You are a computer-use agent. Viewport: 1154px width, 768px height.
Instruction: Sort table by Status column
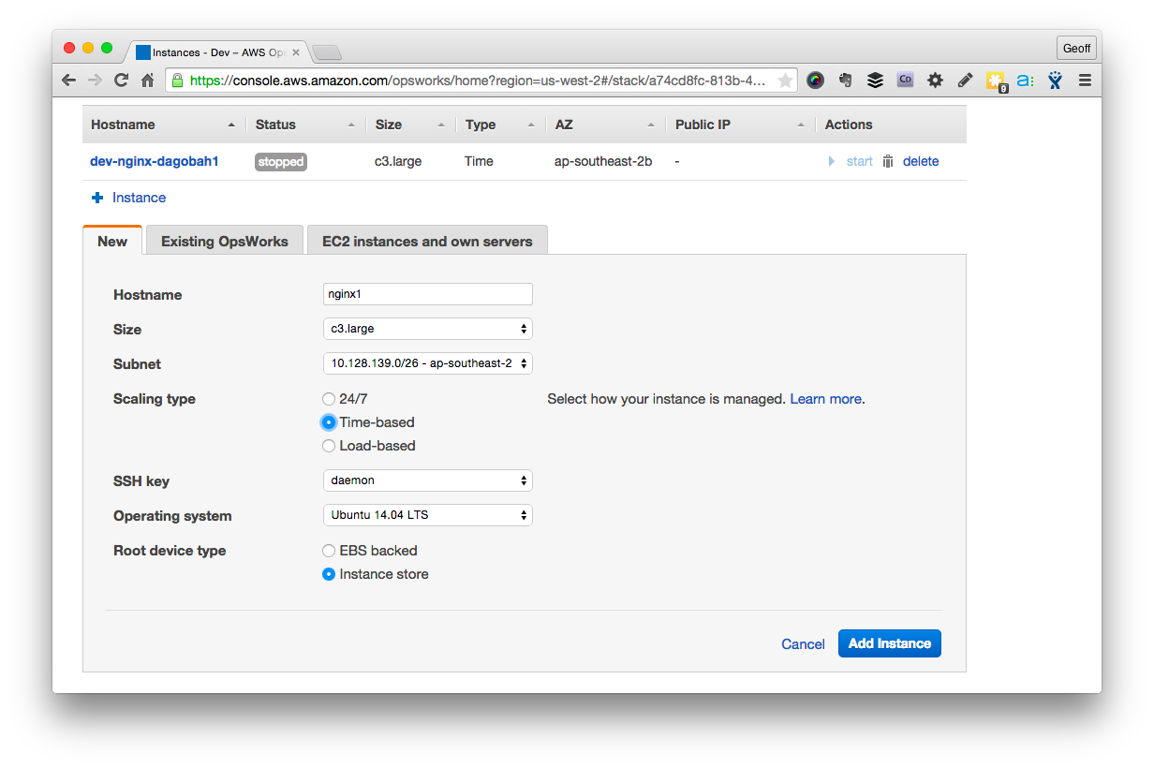pyautogui.click(x=305, y=125)
